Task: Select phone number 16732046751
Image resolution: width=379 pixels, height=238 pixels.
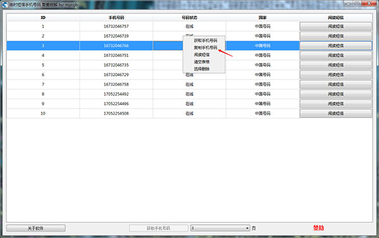Action: [x=116, y=56]
